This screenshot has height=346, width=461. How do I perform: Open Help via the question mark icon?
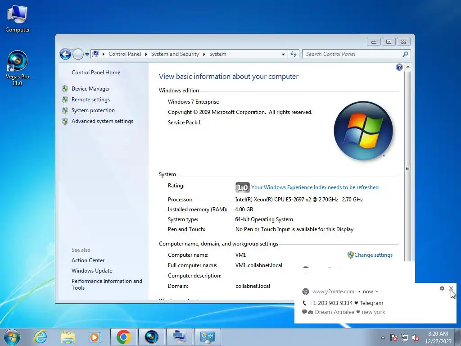[399, 67]
